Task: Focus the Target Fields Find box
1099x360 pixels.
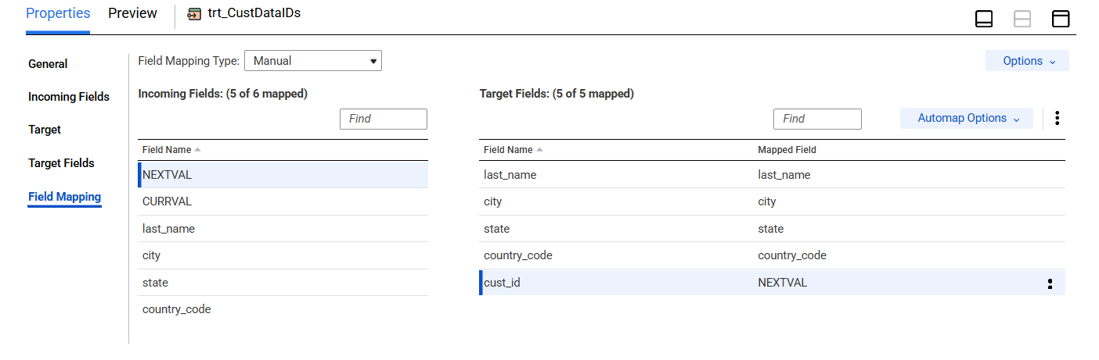Action: coord(817,119)
